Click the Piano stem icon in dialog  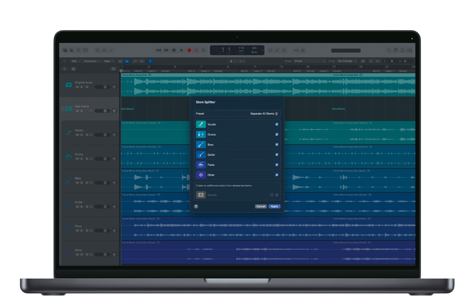pos(201,165)
